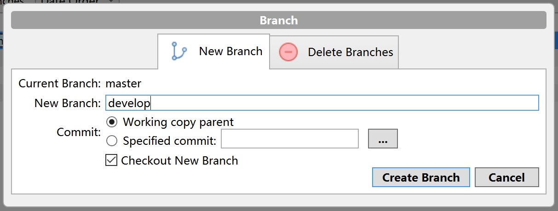
Task: Click the Current Branch label
Action: 59,84
